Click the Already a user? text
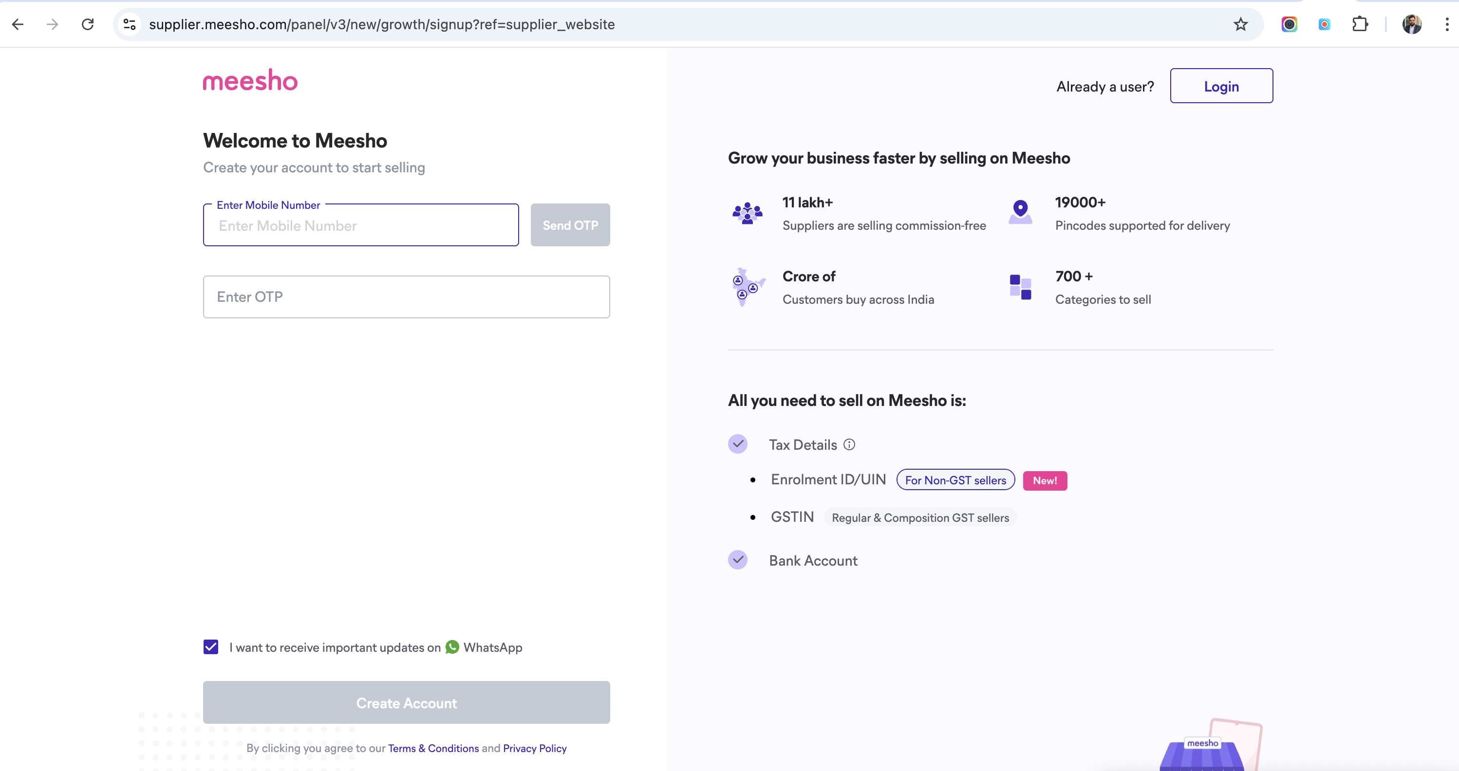This screenshot has height=771, width=1459. (x=1105, y=87)
